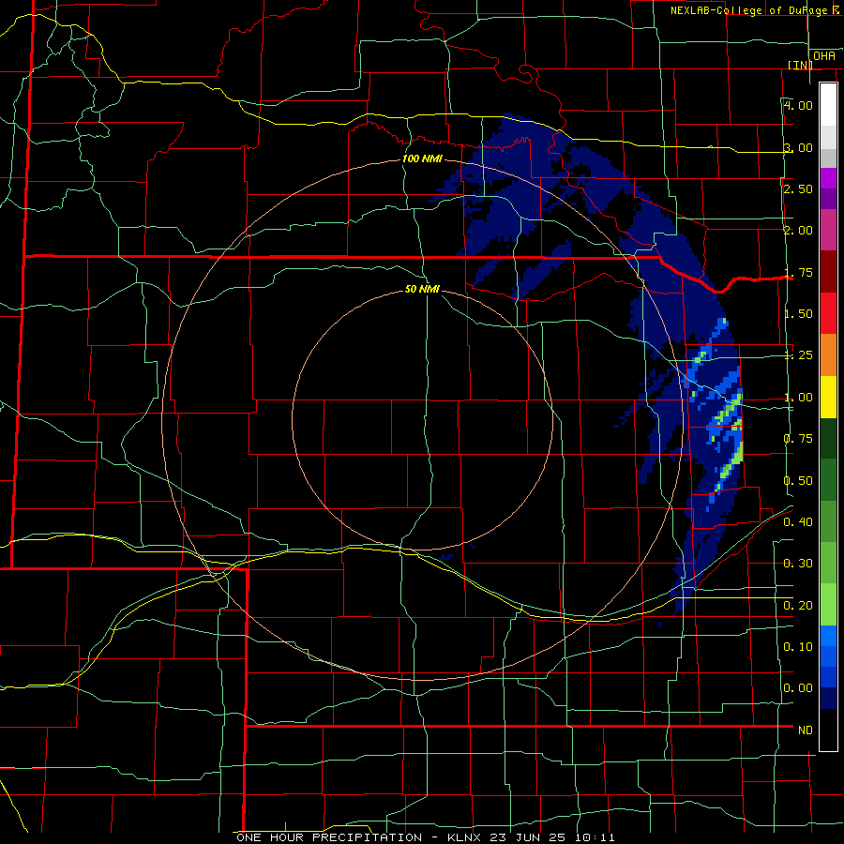Image resolution: width=844 pixels, height=844 pixels.
Task: Click the NEXLAB-College of DuPage header text
Action: 756,10
